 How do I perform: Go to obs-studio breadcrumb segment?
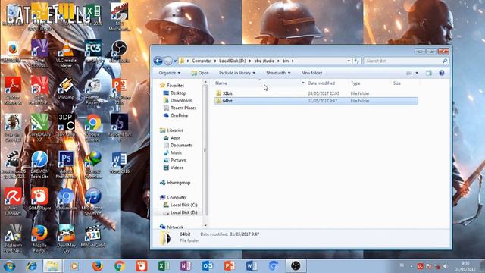click(x=264, y=61)
